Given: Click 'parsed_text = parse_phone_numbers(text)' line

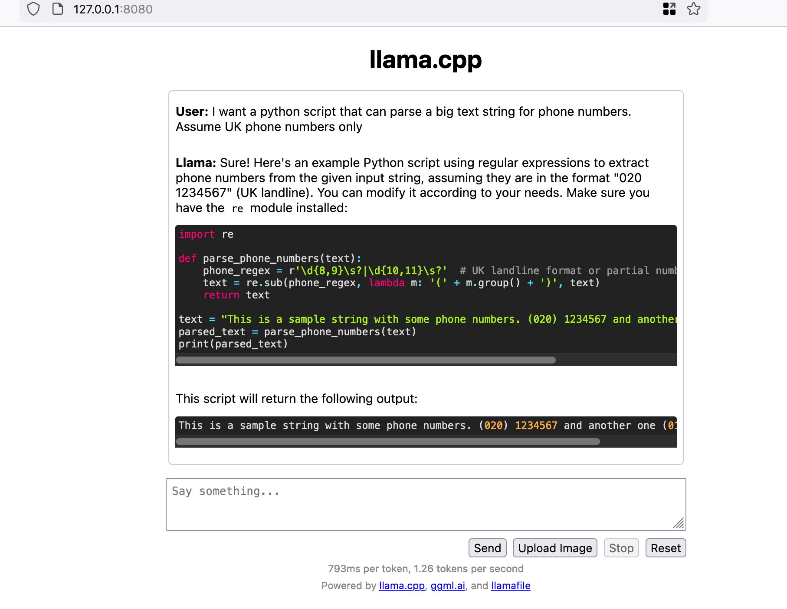Looking at the screenshot, I should [x=298, y=332].
